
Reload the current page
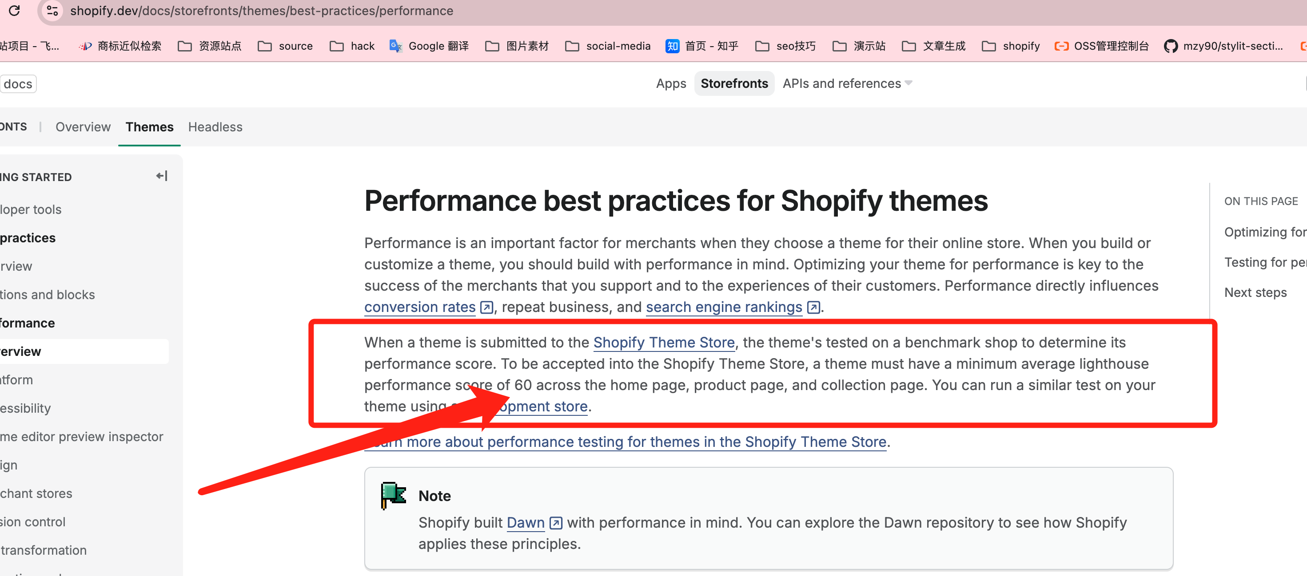coord(15,11)
